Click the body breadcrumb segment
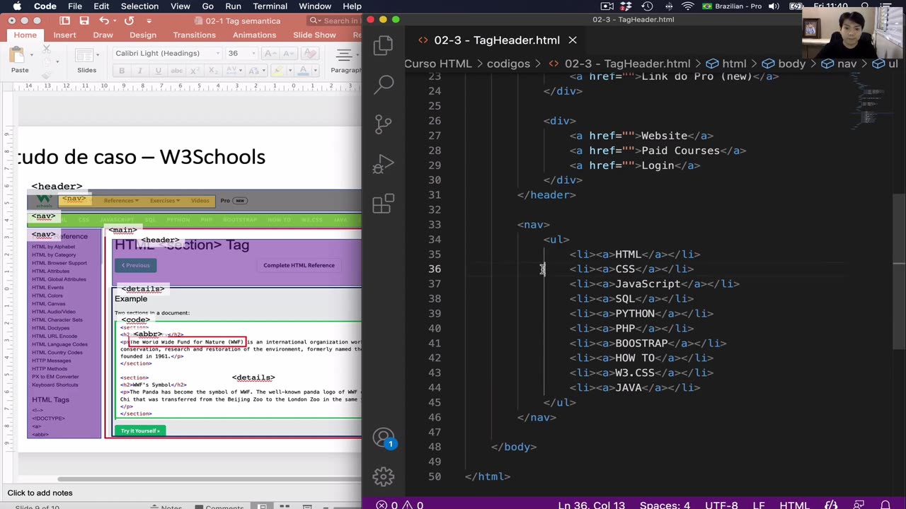Screen dimensions: 906x509 click(x=784, y=64)
